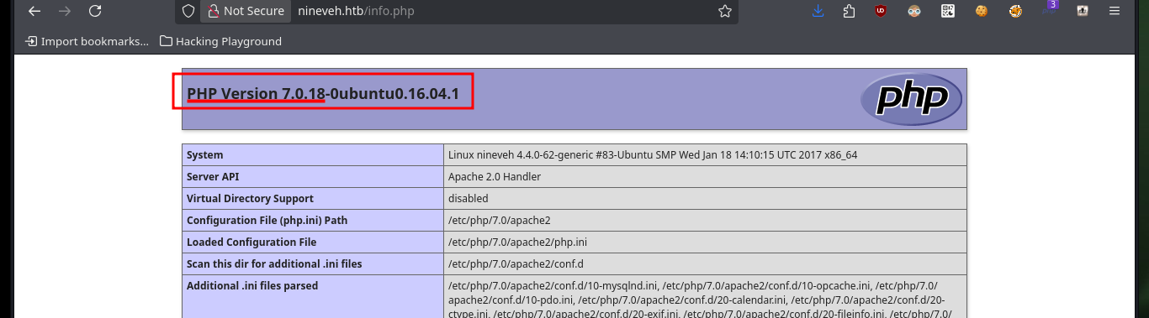Click the Virtual Directory Support label

(313, 199)
